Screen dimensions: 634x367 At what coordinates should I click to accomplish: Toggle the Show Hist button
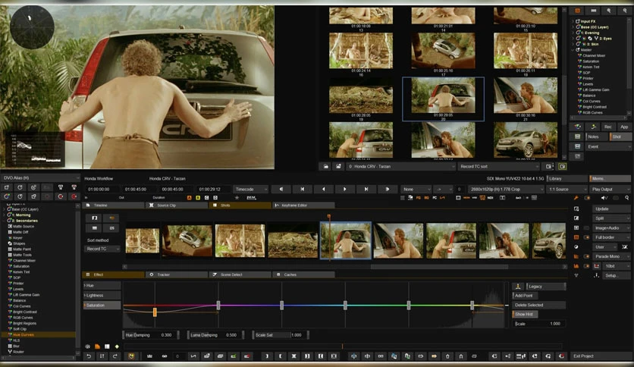(x=526, y=314)
